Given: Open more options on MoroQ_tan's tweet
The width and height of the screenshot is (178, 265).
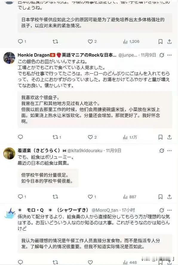Looking at the screenshot, I should 169,210.
